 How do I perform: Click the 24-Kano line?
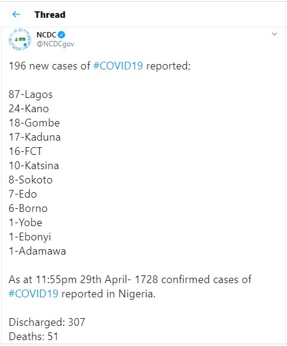pyautogui.click(x=28, y=109)
